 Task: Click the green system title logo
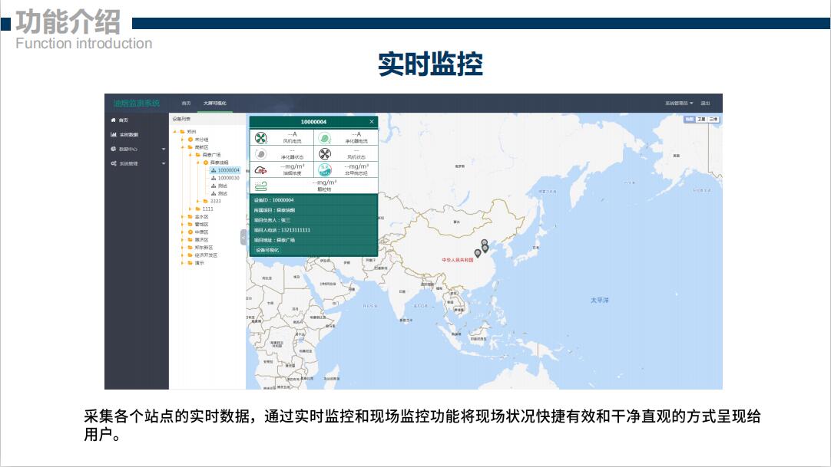pyautogui.click(x=136, y=103)
